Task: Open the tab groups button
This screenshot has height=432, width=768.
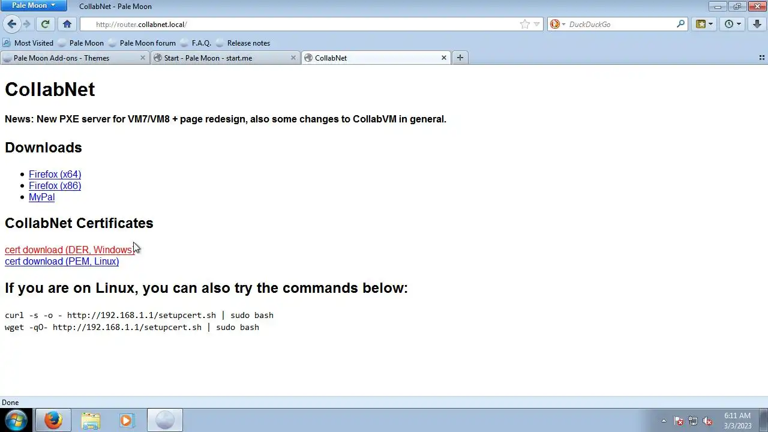Action: [x=762, y=58]
